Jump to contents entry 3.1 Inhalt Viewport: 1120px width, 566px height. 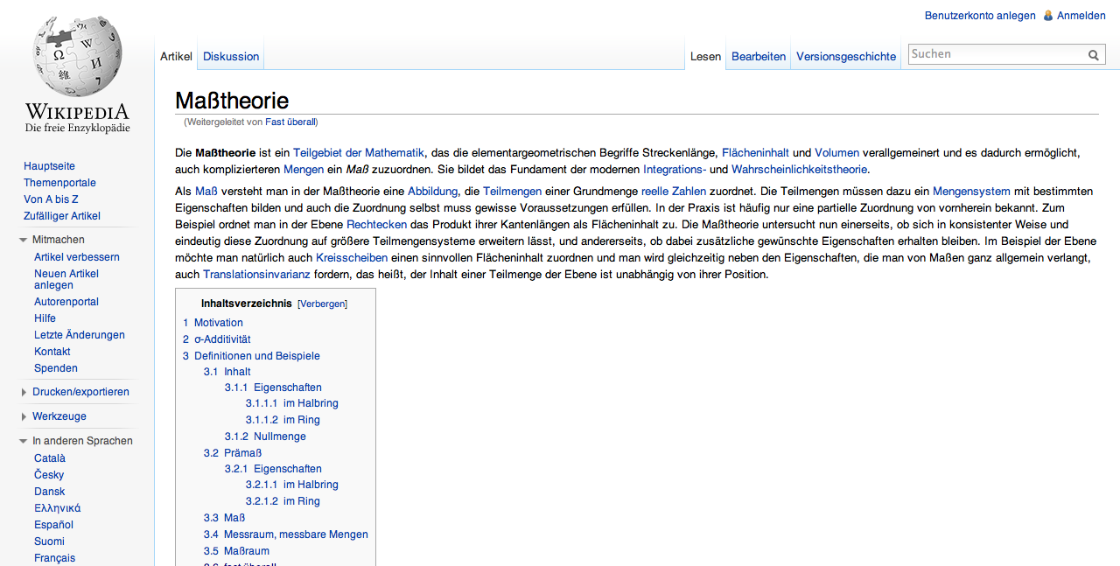coord(227,372)
